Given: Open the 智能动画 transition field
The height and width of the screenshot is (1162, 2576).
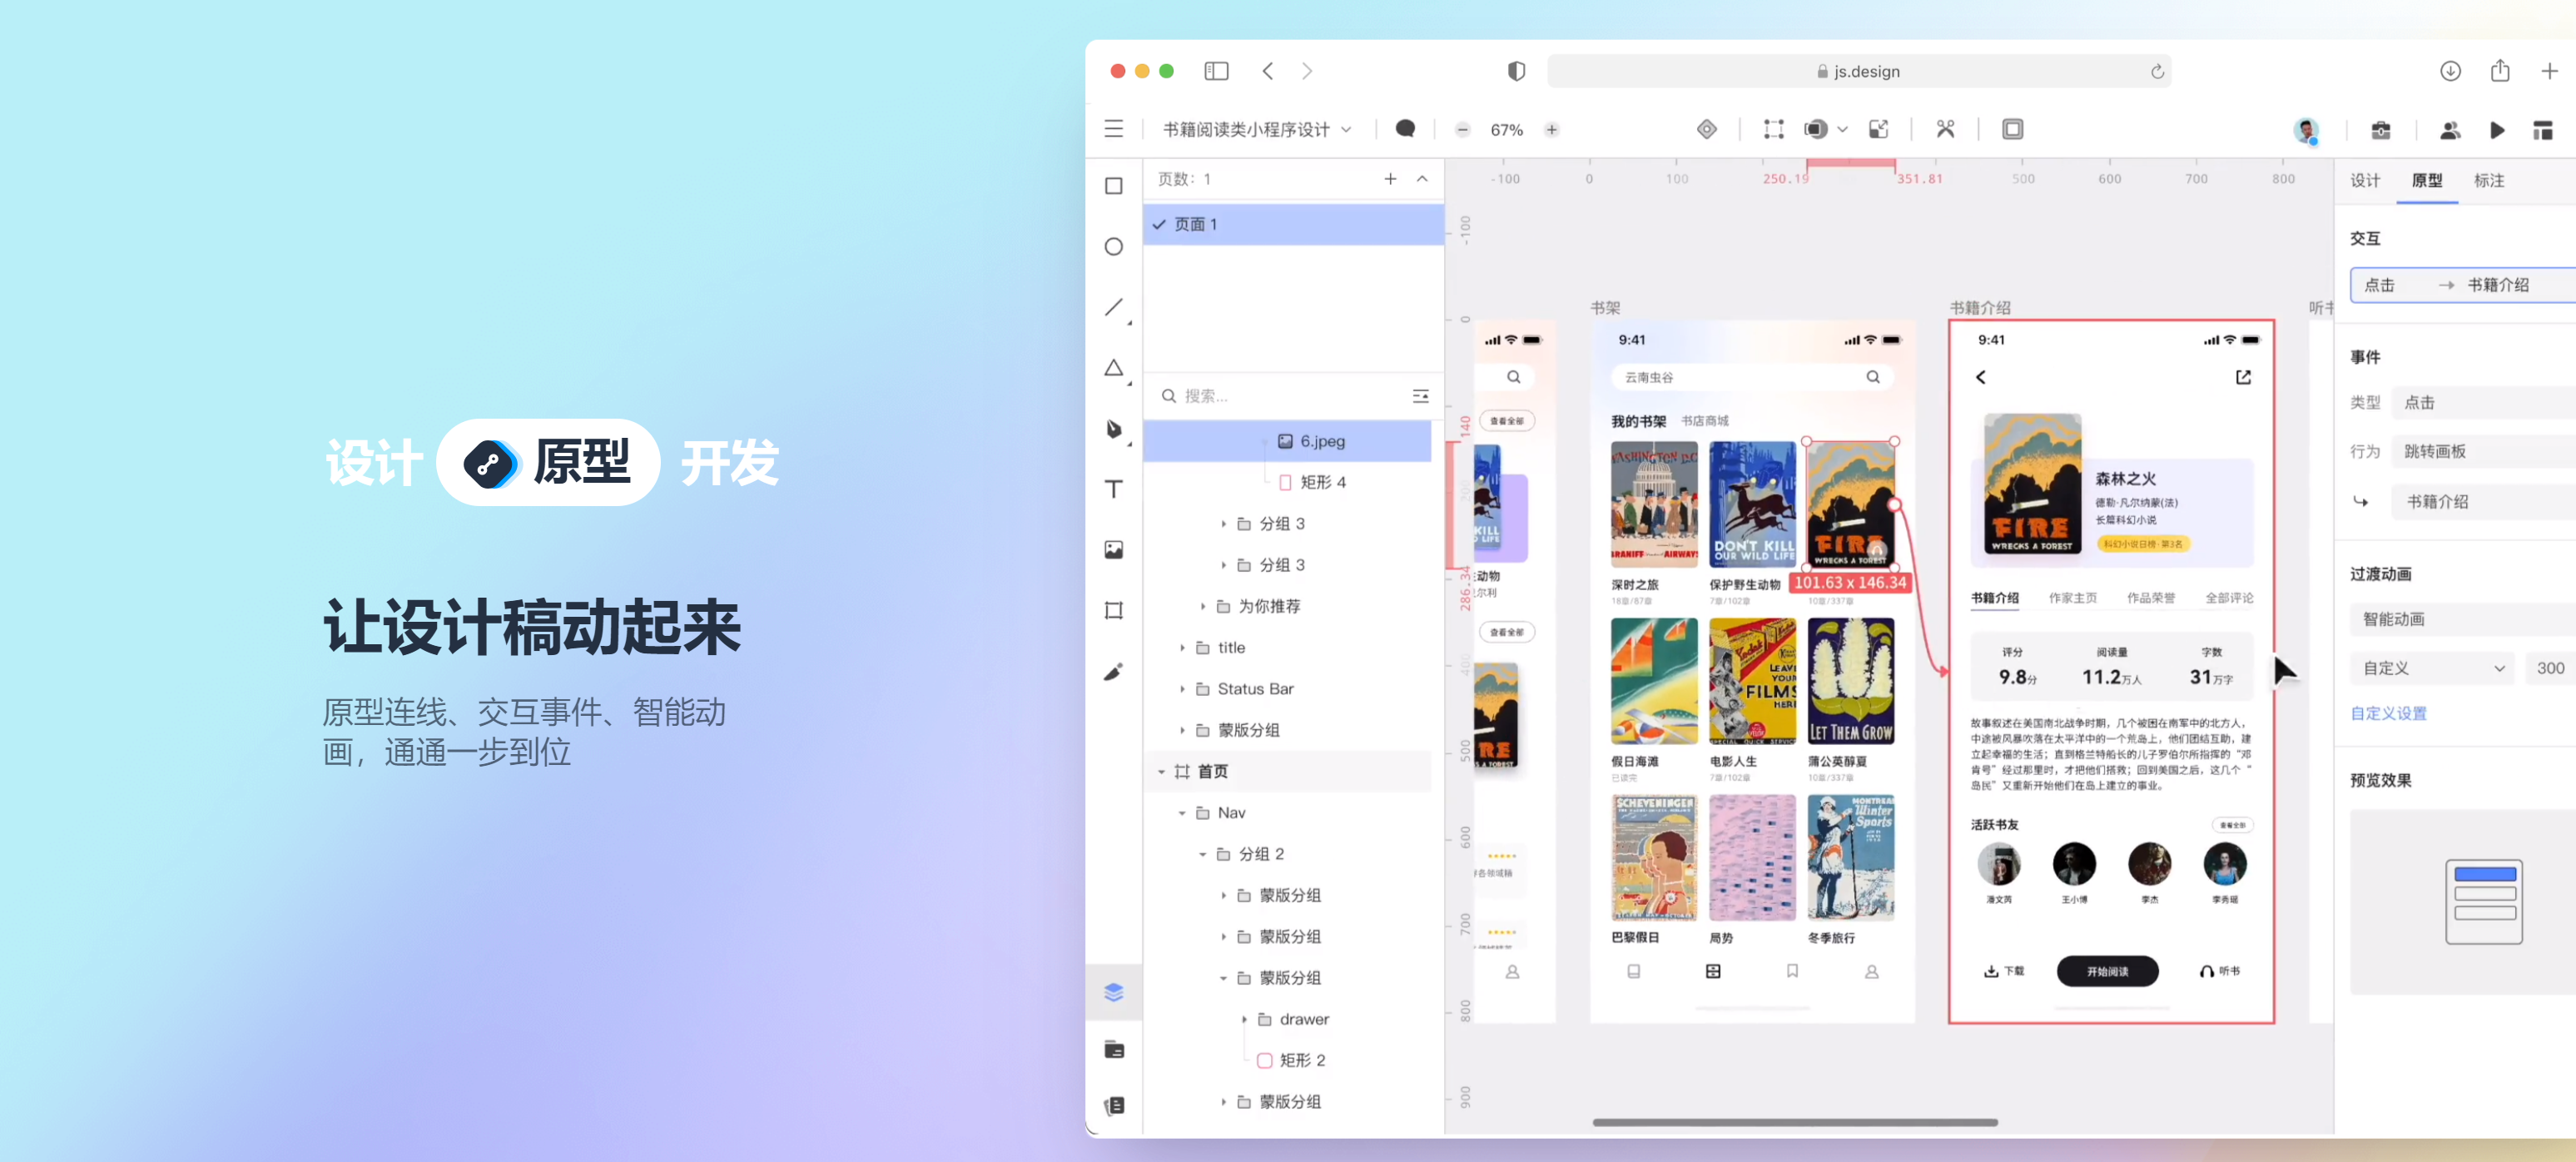Looking at the screenshot, I should pos(2462,619).
